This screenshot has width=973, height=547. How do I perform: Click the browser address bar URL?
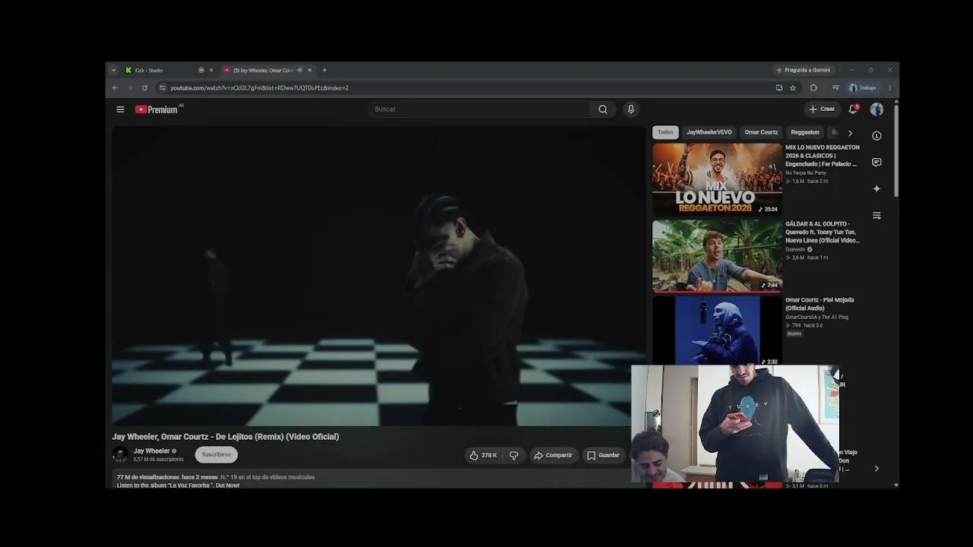tap(259, 88)
